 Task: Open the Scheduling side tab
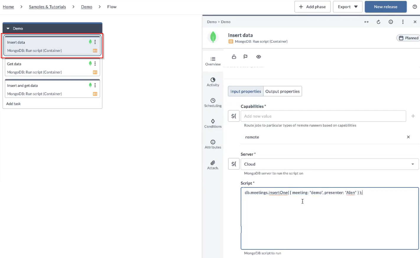point(213,103)
